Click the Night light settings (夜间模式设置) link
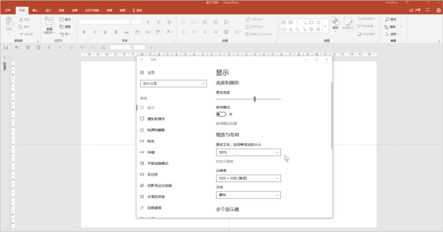The width and height of the screenshot is (443, 232). tap(226, 124)
